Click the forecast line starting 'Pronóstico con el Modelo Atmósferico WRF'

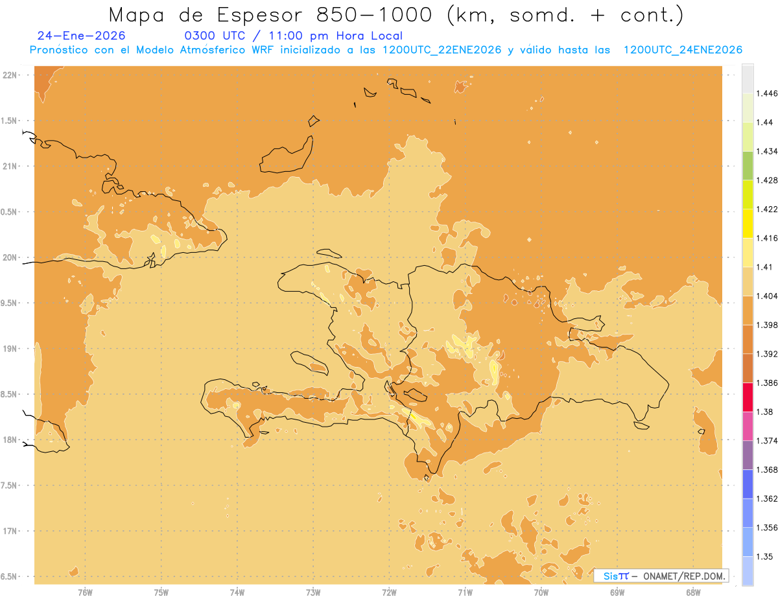[386, 50]
